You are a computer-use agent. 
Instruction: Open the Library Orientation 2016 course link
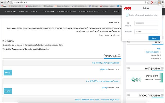[x=97, y=100]
